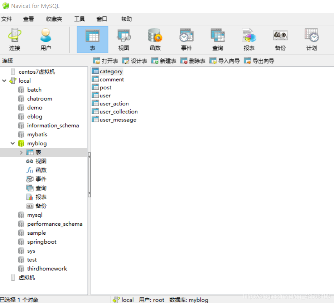Collapse the local connection node
The image size is (334, 303).
(4, 81)
